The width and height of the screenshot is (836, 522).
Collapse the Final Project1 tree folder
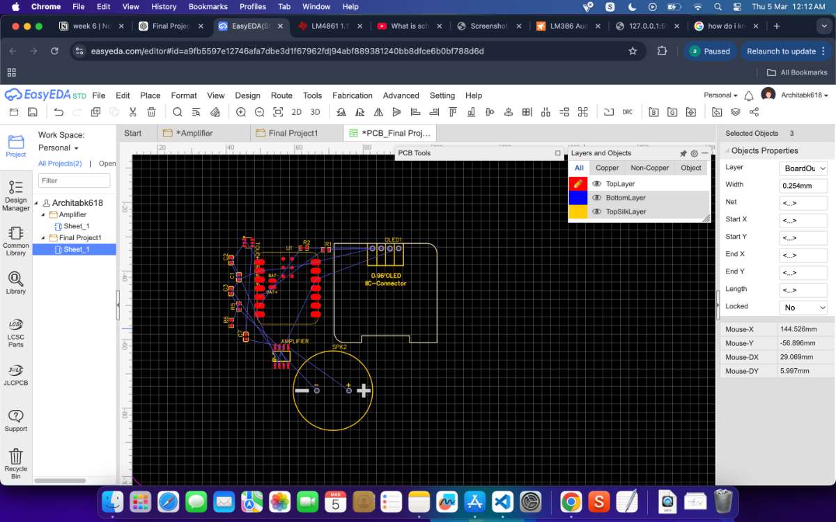43,238
